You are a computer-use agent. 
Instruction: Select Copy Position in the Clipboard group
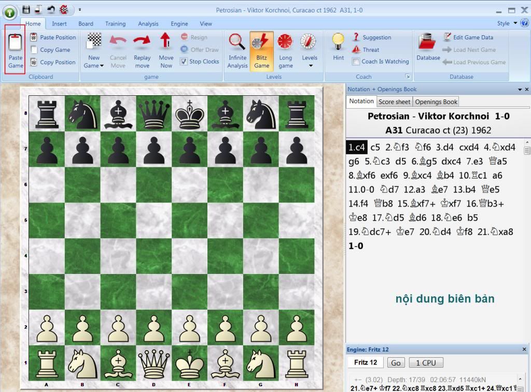(x=53, y=62)
